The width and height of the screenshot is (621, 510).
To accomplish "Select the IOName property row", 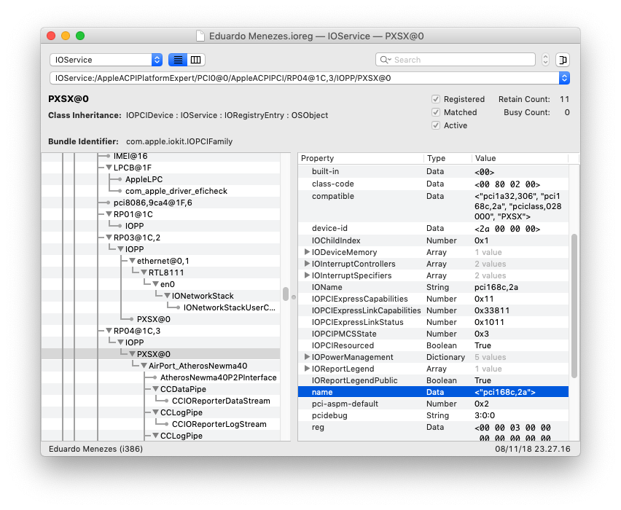I will [433, 287].
